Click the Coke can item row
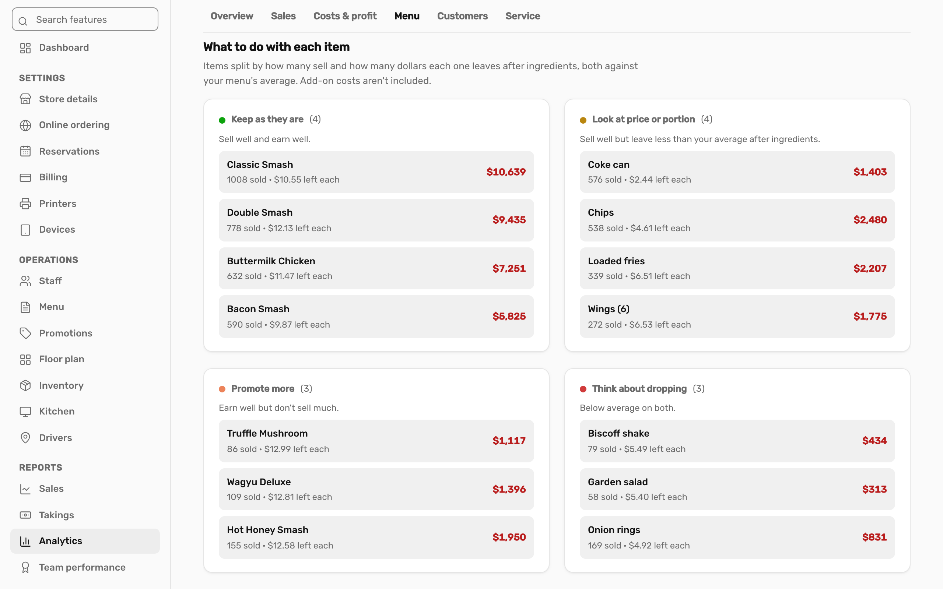The width and height of the screenshot is (943, 589). (x=737, y=172)
